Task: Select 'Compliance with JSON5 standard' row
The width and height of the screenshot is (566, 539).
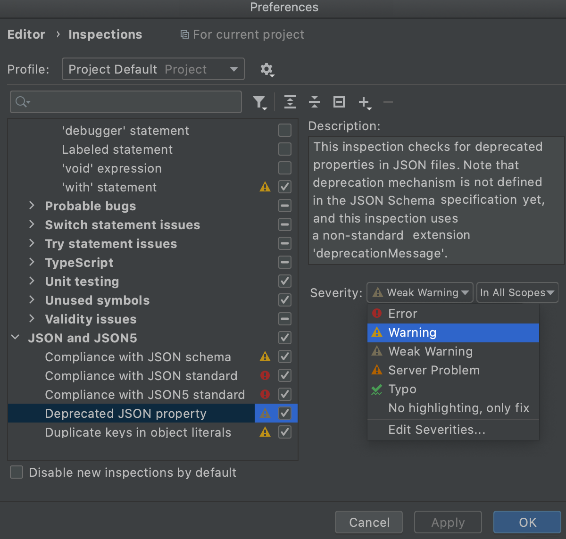Action: [153, 395]
